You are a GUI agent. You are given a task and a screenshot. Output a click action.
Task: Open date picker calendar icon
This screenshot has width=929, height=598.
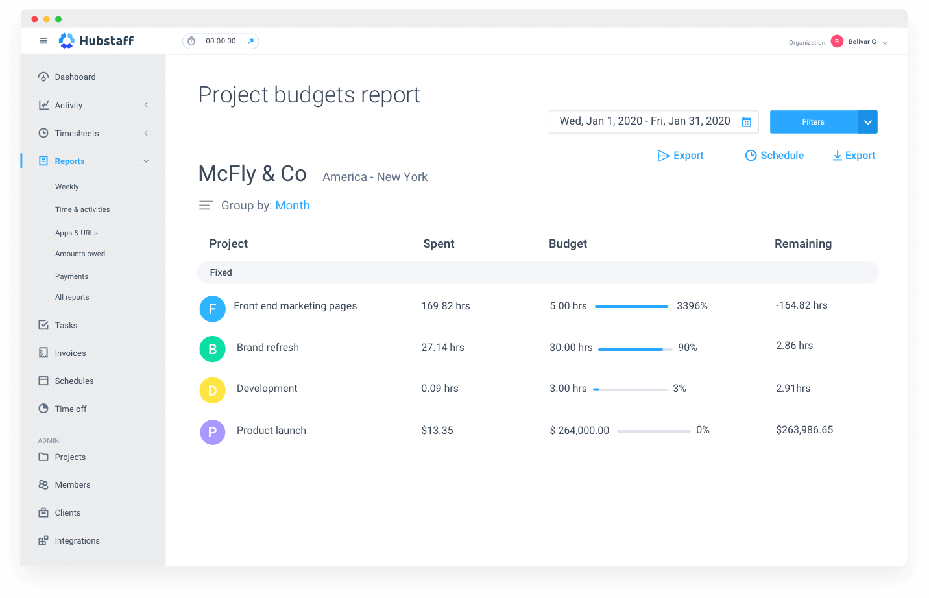(747, 122)
